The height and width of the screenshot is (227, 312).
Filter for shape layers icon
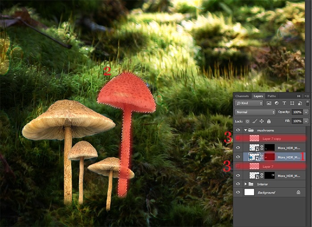(292, 103)
